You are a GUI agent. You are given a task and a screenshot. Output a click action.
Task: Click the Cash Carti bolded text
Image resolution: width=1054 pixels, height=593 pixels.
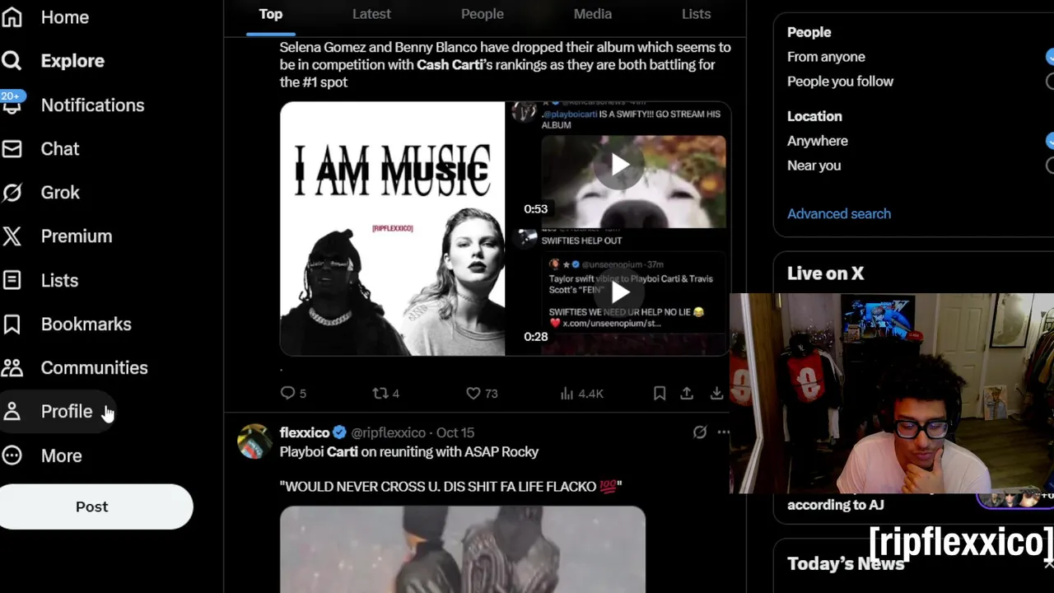[450, 64]
